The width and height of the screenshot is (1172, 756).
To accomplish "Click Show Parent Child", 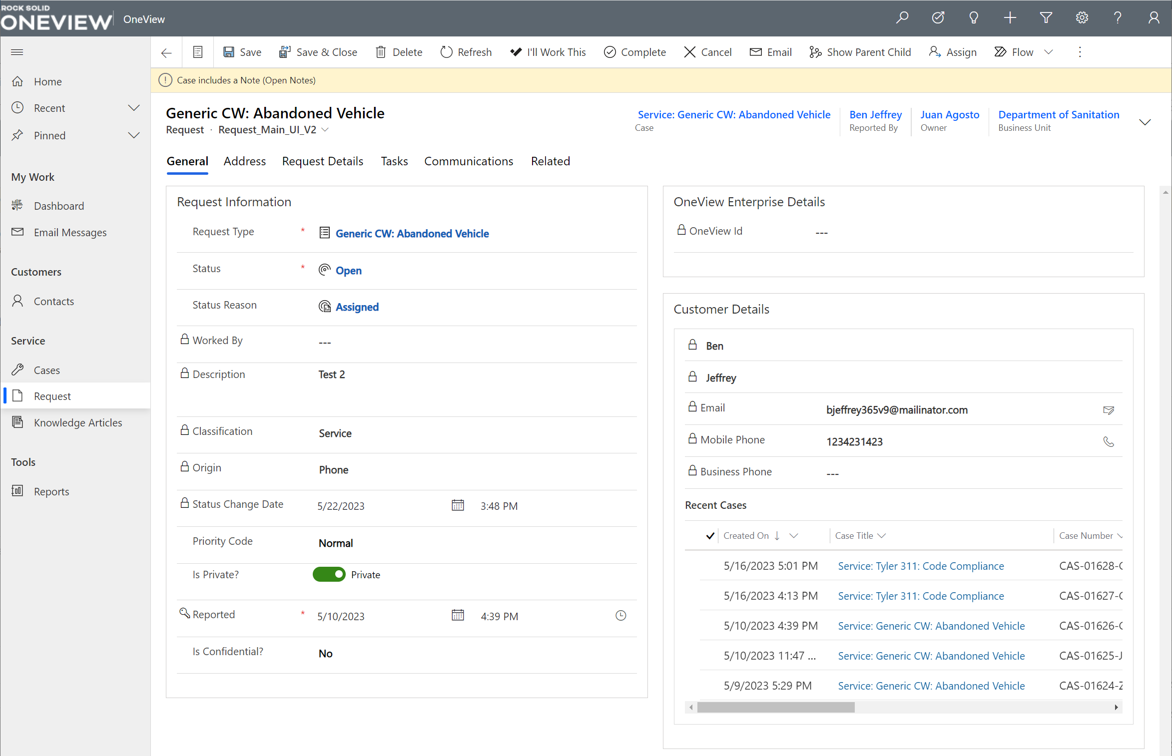I will (x=860, y=52).
